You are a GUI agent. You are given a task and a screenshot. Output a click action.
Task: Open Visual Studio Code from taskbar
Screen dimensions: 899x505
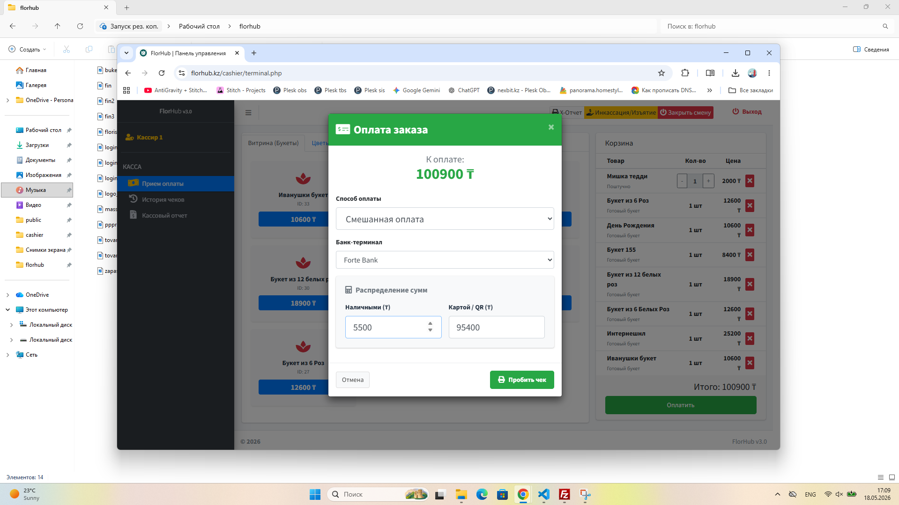(543, 494)
